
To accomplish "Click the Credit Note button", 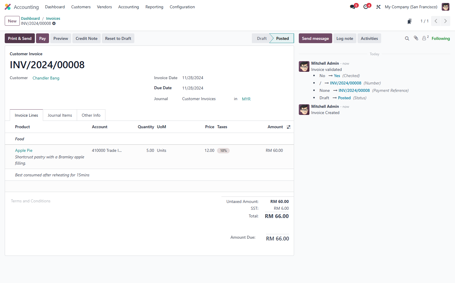I will click(87, 38).
